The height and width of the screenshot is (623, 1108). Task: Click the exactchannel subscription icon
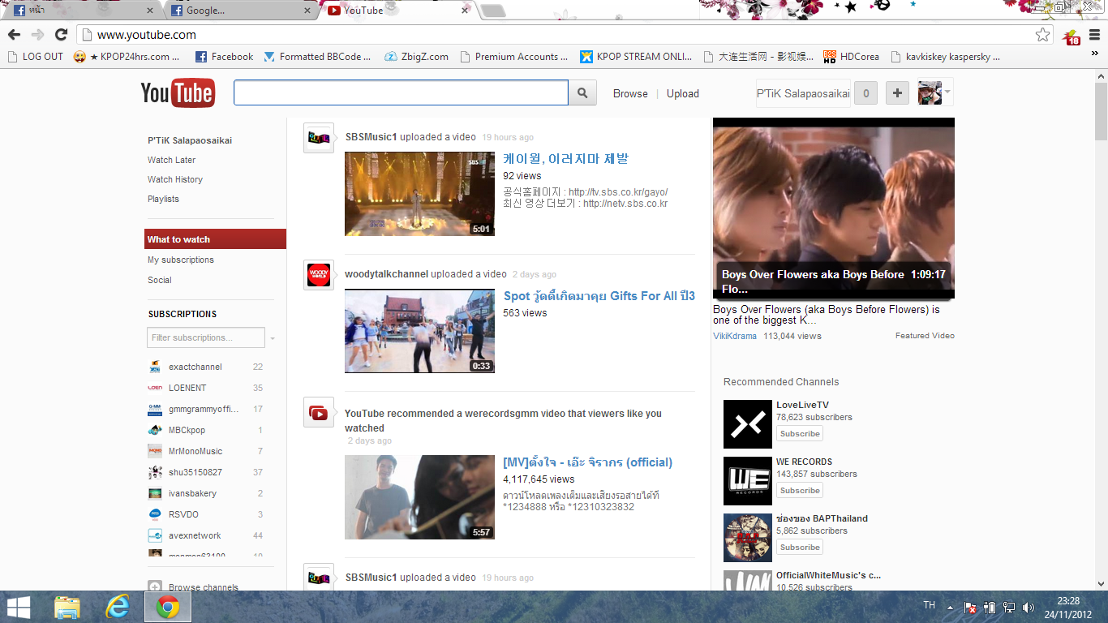[155, 367]
